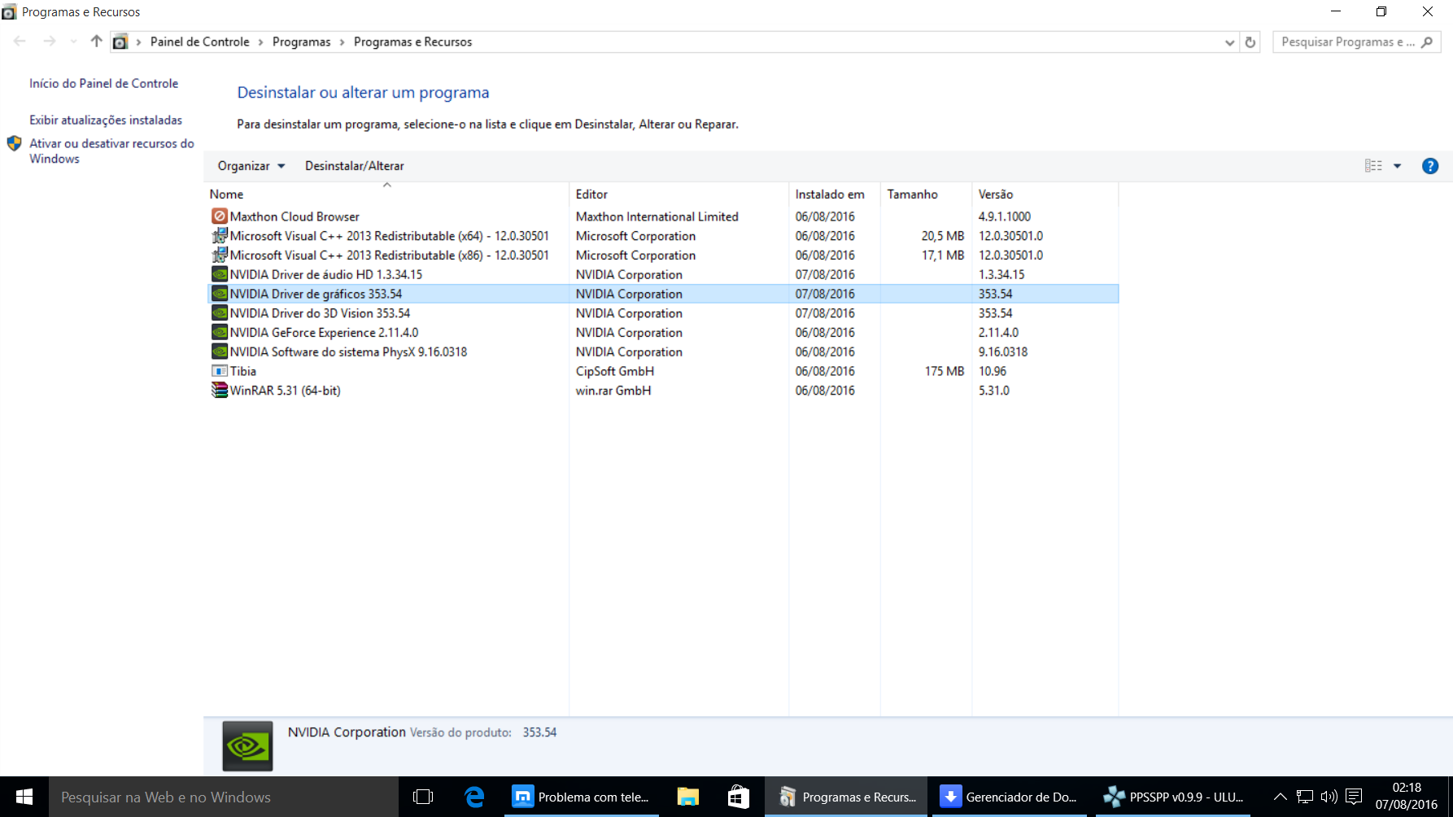Click the large NVIDIA logo in details pane
This screenshot has width=1453, height=817.
(247, 746)
